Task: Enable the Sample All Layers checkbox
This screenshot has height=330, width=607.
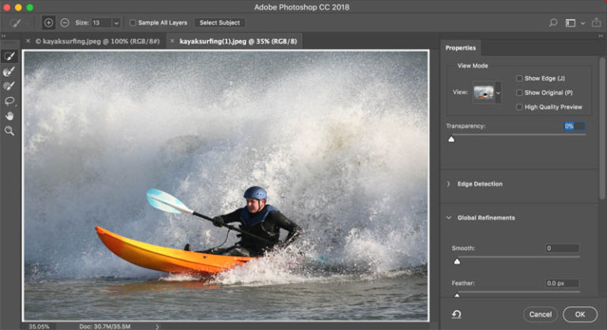Action: (133, 23)
